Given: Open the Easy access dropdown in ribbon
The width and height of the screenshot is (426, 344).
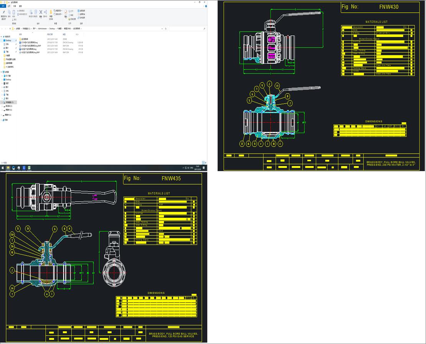Looking at the screenshot, I should 58,14.
